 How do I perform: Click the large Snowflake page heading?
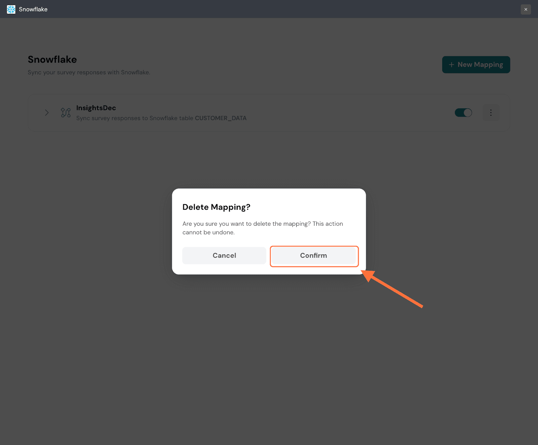pos(52,60)
